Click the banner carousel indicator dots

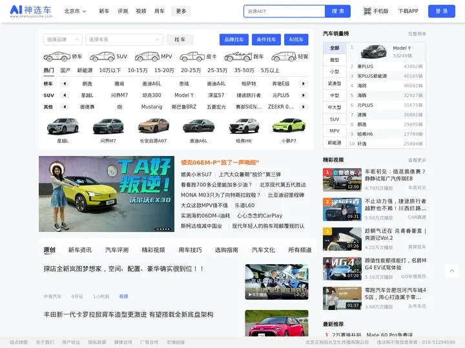[163, 229]
